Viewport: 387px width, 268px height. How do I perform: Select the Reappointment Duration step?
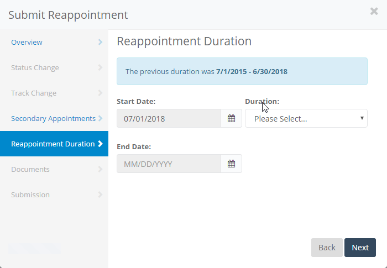tap(53, 144)
